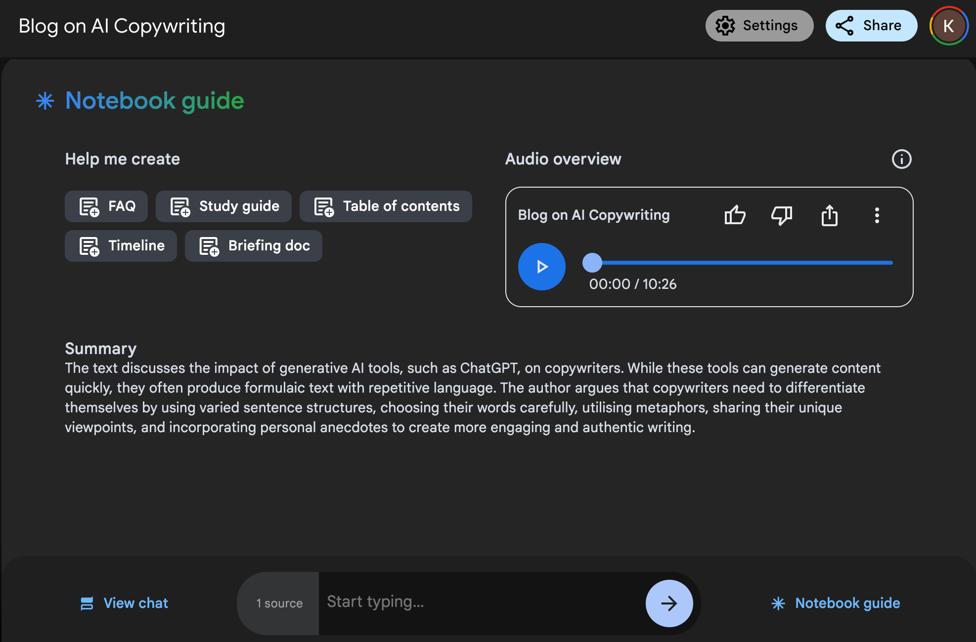Open the K account avatar
976x642 pixels.
coord(948,26)
